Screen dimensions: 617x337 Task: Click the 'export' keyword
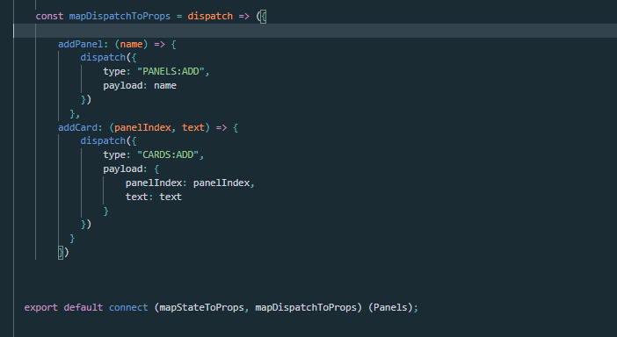(41, 307)
